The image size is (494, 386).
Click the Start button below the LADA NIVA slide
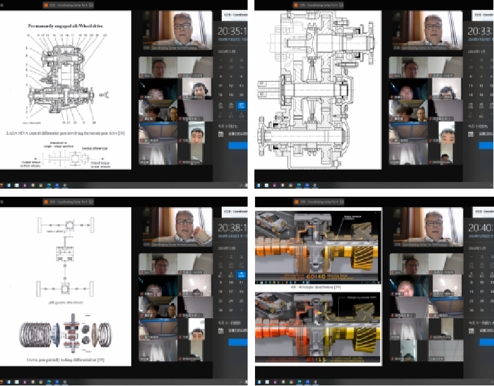pos(2,184)
